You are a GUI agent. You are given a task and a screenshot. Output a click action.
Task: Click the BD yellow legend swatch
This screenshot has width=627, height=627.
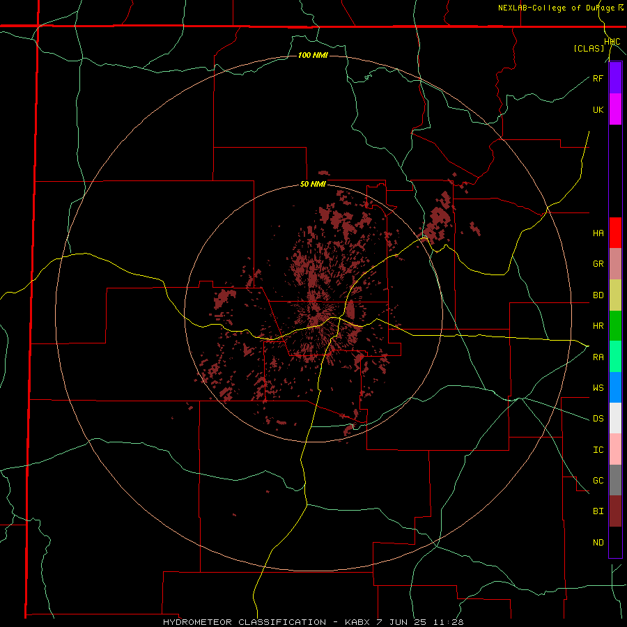(x=615, y=295)
